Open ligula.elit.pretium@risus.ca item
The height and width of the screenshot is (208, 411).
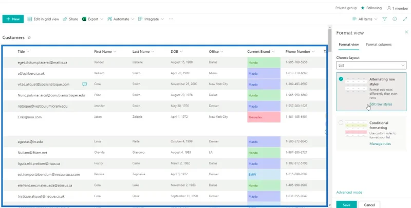pyautogui.click(x=39, y=163)
